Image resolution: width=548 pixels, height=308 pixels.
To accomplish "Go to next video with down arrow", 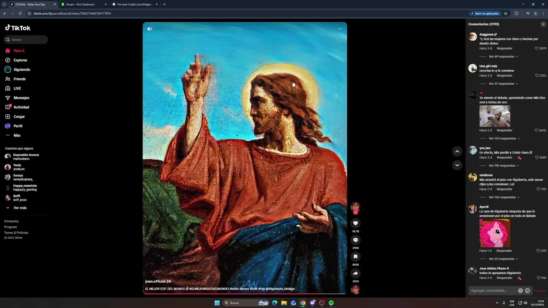I will [x=457, y=165].
